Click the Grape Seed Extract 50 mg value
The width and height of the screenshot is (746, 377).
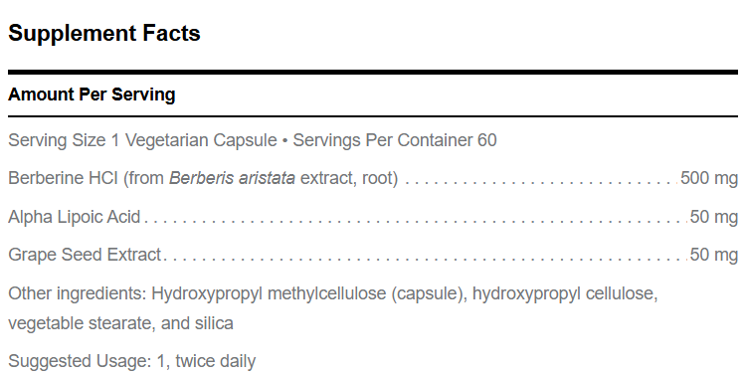point(713,255)
